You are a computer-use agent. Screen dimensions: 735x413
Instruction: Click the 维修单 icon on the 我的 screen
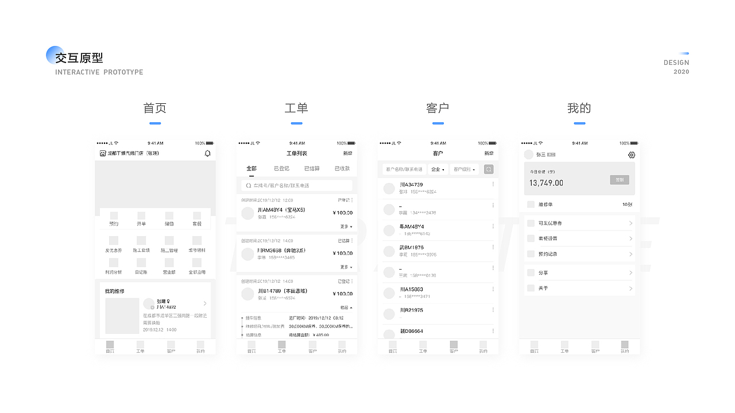(x=531, y=204)
